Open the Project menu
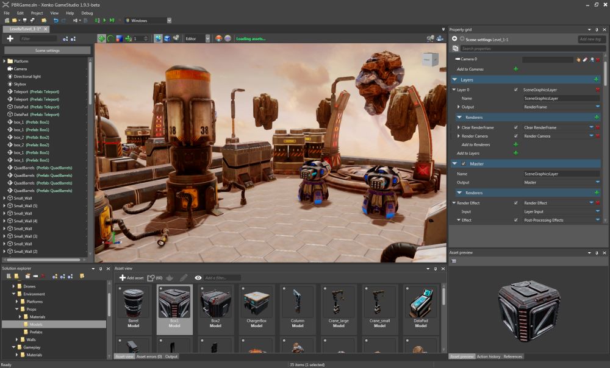The height and width of the screenshot is (368, 610). click(x=37, y=13)
